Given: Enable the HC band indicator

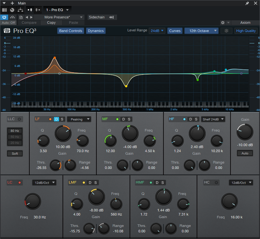Looking at the screenshot, I should [216, 183].
